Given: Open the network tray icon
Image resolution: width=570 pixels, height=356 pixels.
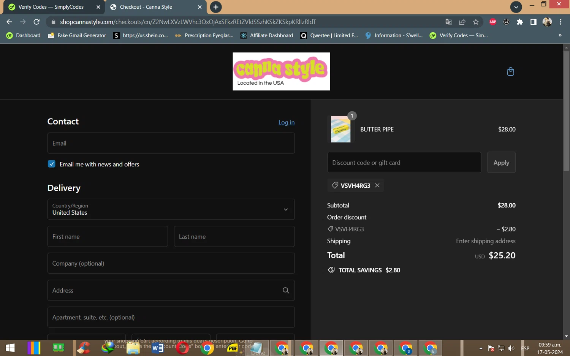Looking at the screenshot, I should 501,348.
